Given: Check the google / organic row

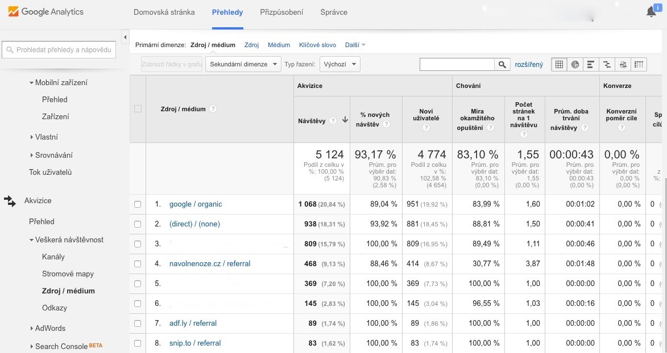Looking at the screenshot, I should pyautogui.click(x=138, y=204).
